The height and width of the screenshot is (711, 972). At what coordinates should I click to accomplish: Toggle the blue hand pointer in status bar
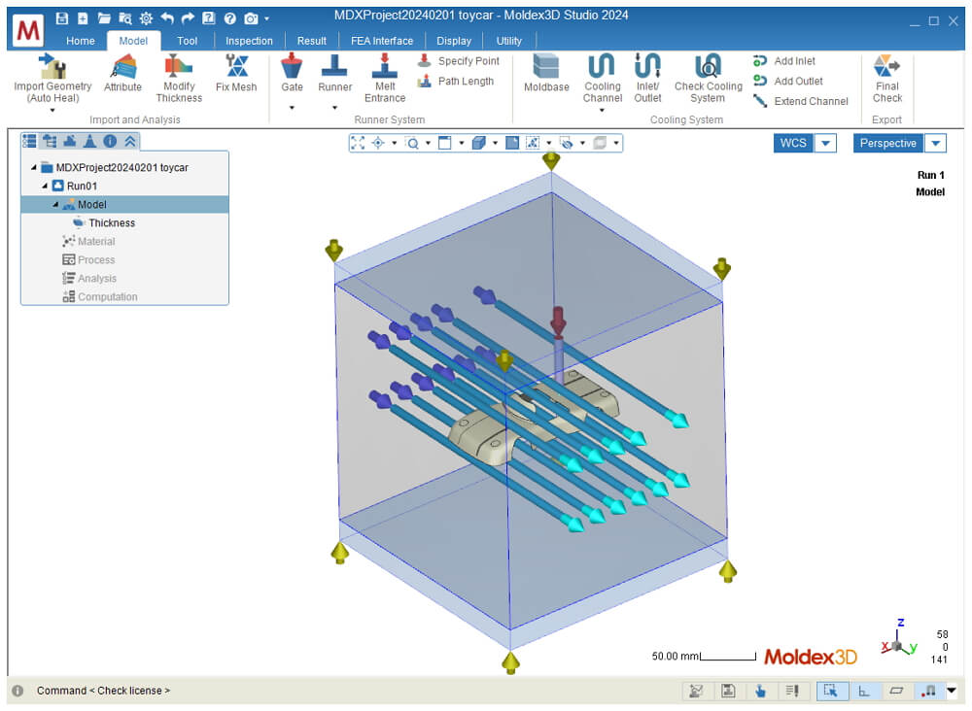pos(761,691)
